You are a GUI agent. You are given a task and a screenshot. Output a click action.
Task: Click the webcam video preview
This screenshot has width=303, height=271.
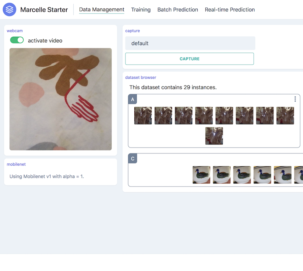pos(61,99)
